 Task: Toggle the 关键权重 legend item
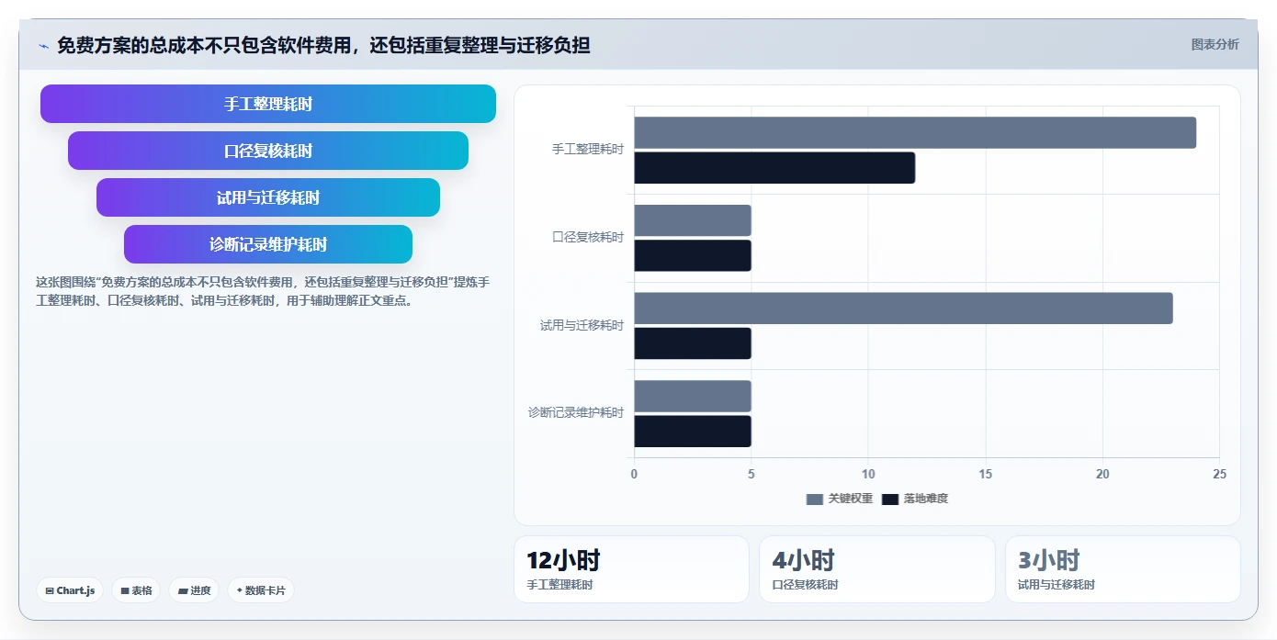tap(840, 499)
